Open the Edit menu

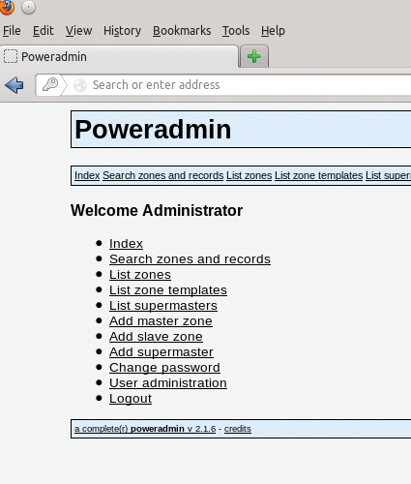coord(43,31)
